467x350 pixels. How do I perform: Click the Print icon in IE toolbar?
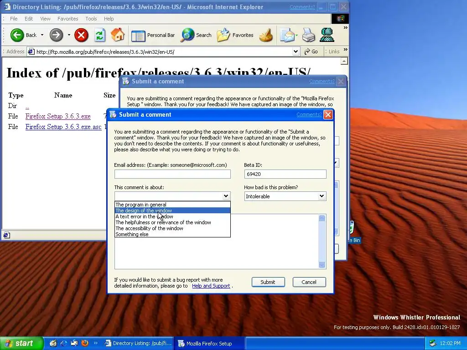(x=308, y=35)
